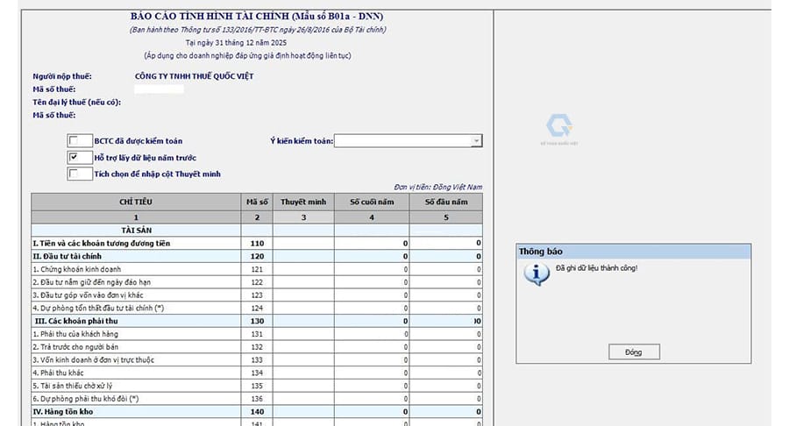Select the 'Số cuối năm' column header
Screen dimensions: 789x426
click(x=371, y=202)
